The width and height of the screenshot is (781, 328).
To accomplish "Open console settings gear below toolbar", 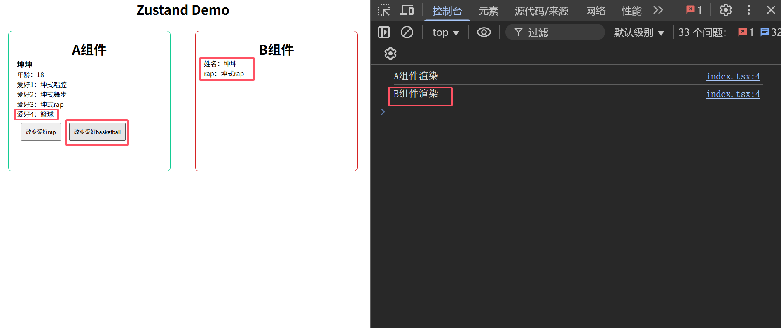I will tap(390, 53).
